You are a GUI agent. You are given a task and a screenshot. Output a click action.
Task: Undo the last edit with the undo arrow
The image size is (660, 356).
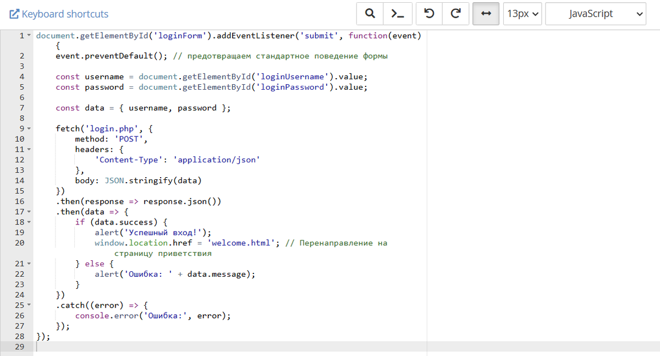click(429, 13)
